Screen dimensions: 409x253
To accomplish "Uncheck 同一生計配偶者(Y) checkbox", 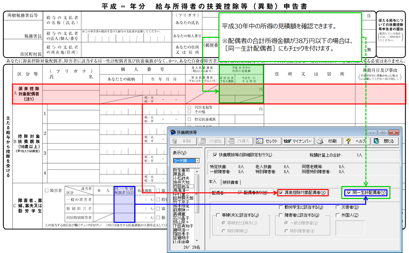I will pos(367,193).
